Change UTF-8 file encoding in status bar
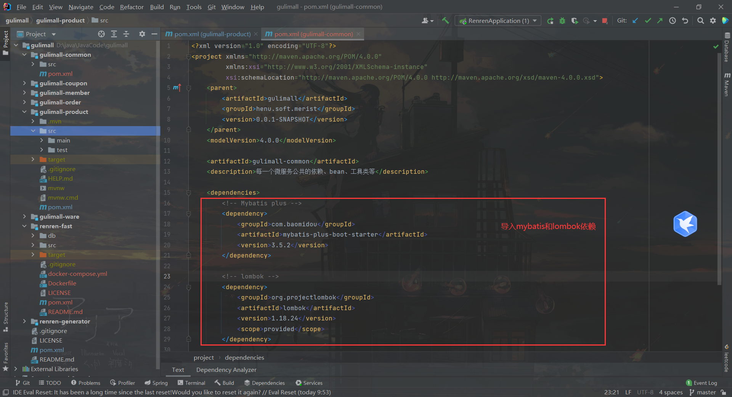The width and height of the screenshot is (732, 397). pos(645,392)
